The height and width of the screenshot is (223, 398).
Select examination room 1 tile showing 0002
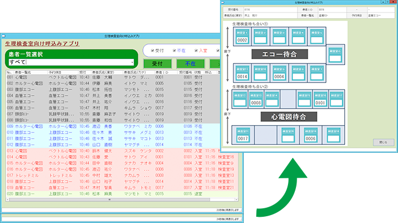tap(242, 37)
